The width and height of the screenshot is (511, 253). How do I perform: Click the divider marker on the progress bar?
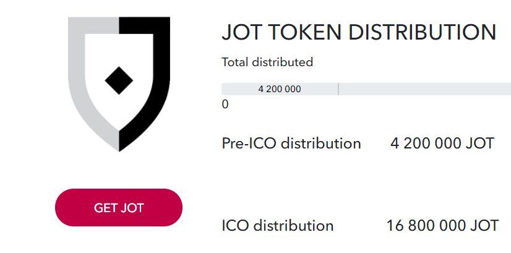(338, 89)
